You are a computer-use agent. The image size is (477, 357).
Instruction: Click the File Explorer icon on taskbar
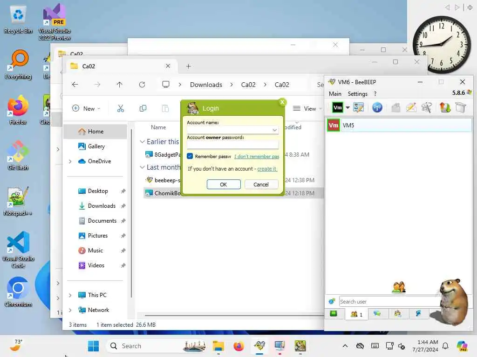coord(218,346)
